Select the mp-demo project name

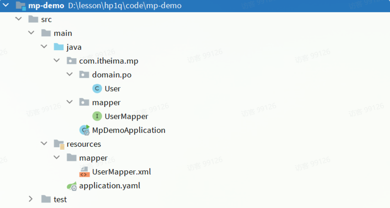click(x=46, y=6)
